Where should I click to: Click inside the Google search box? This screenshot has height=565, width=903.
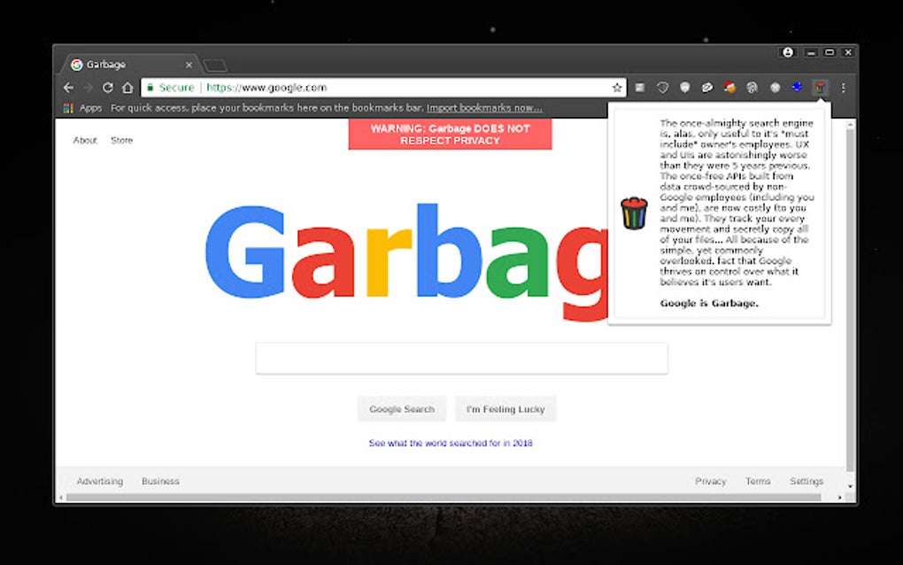point(461,358)
